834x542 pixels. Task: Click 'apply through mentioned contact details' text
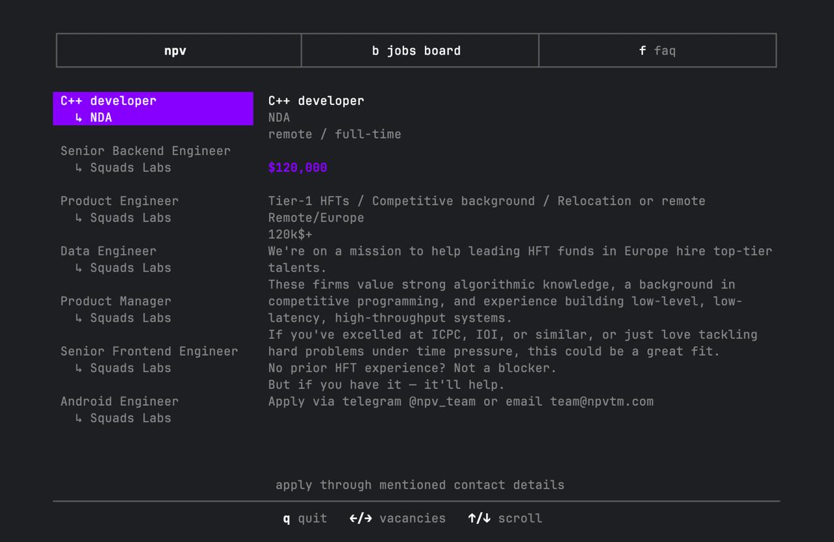point(420,485)
